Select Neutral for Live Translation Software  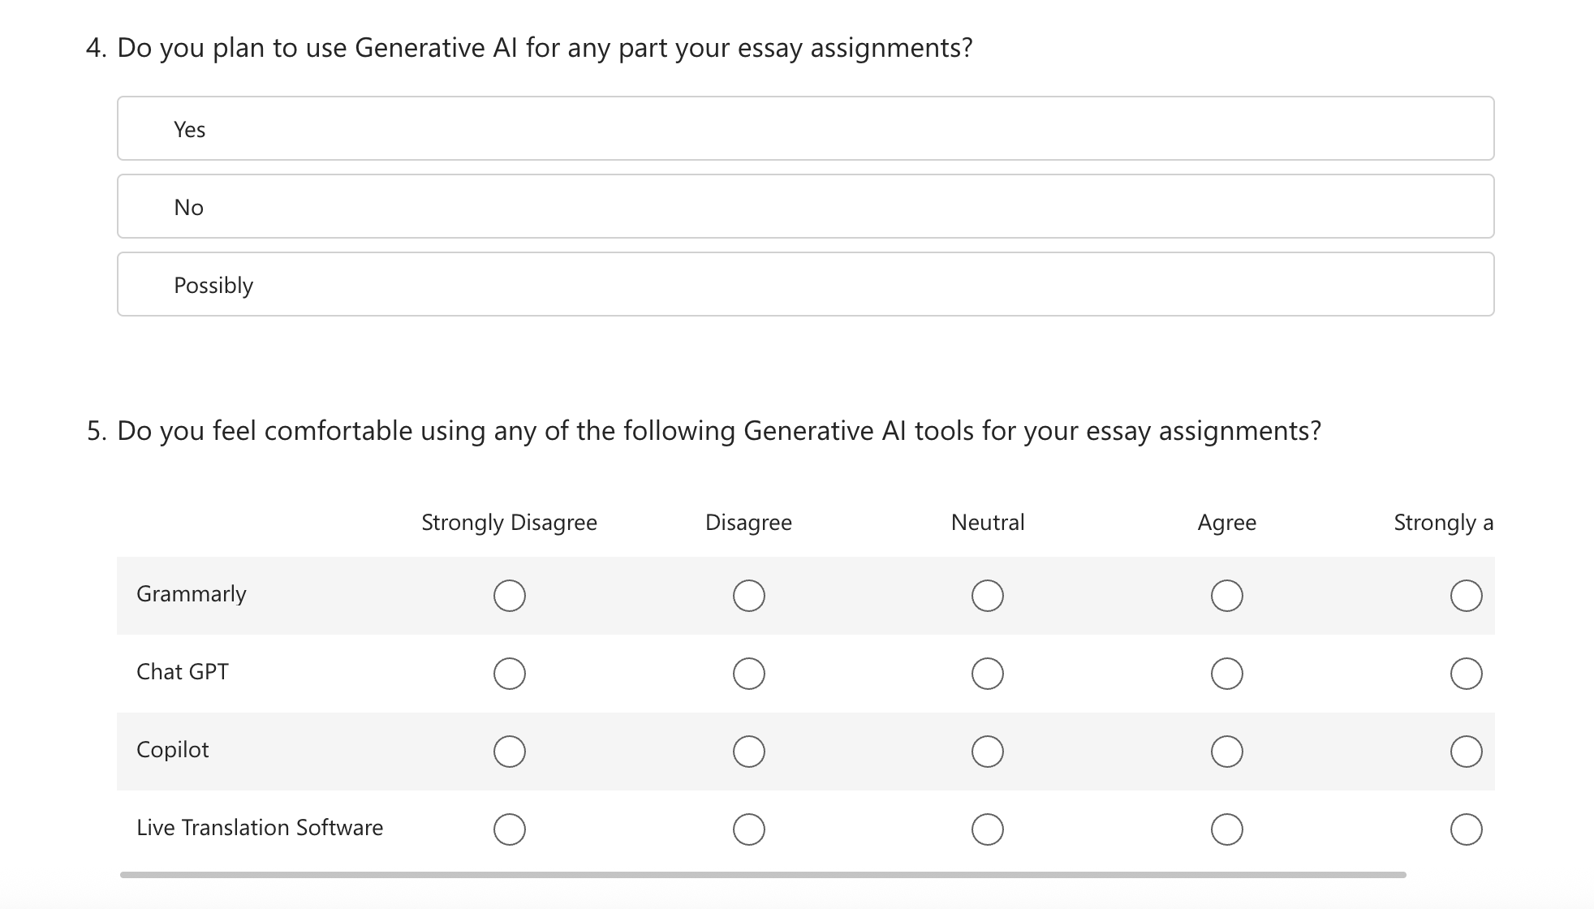(987, 829)
